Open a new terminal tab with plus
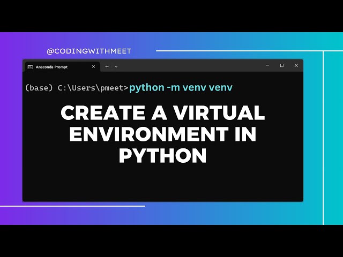The height and width of the screenshot is (257, 343). (x=107, y=66)
